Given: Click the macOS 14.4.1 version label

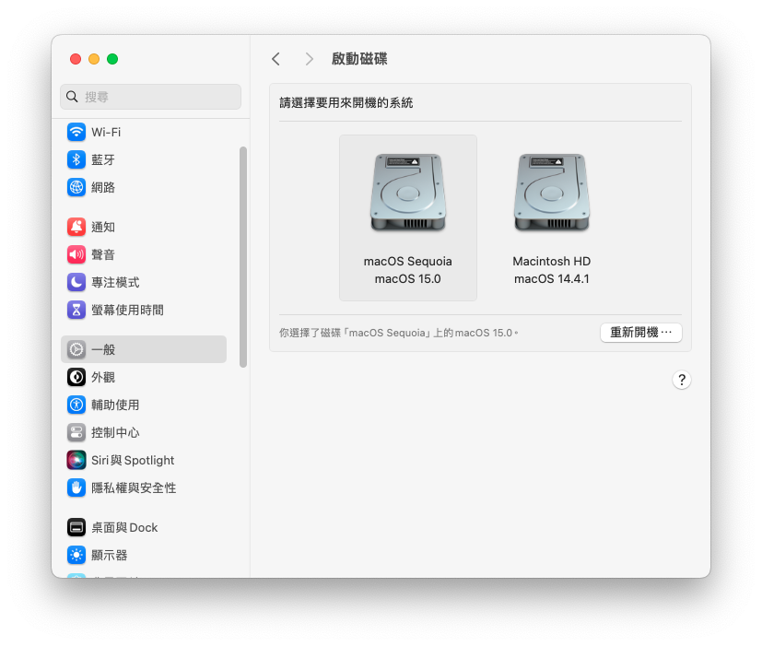Looking at the screenshot, I should click(x=552, y=279).
